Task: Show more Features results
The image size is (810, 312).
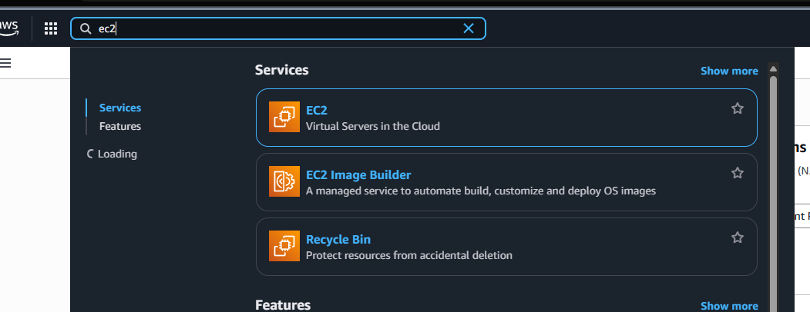Action: (729, 306)
